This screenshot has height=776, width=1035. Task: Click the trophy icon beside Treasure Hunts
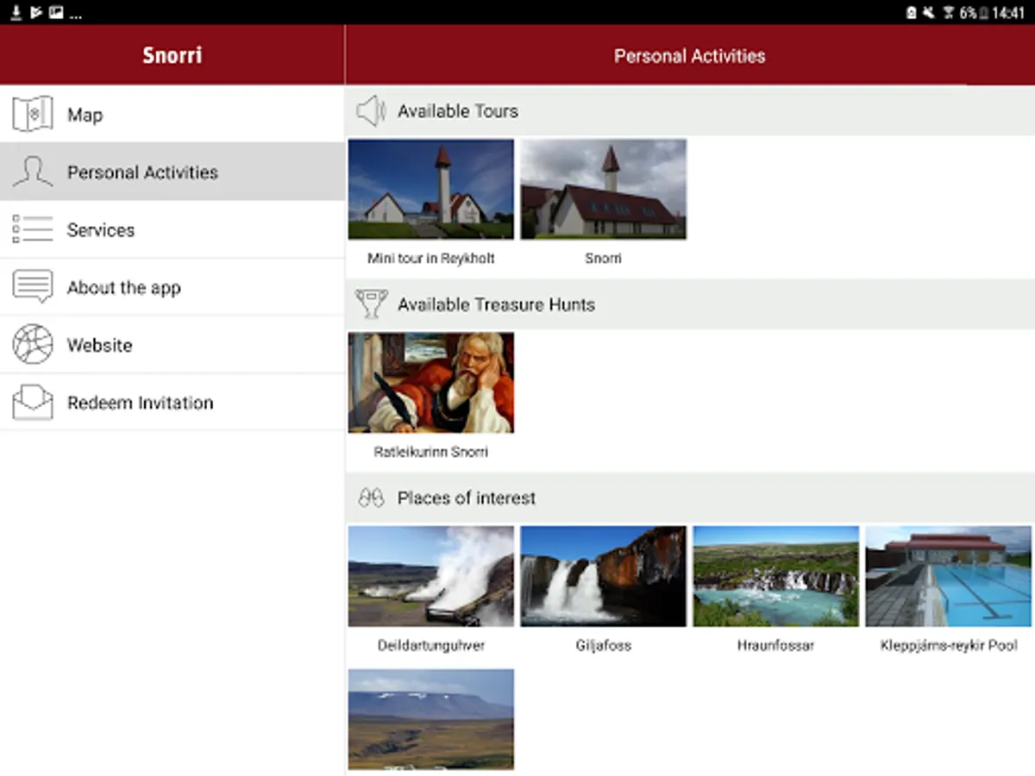pos(371,304)
